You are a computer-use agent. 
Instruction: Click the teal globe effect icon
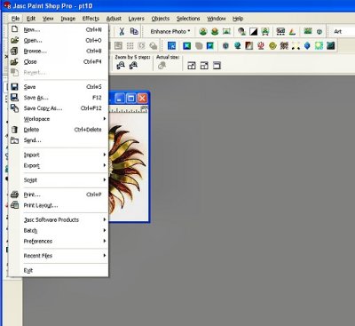coord(237,45)
